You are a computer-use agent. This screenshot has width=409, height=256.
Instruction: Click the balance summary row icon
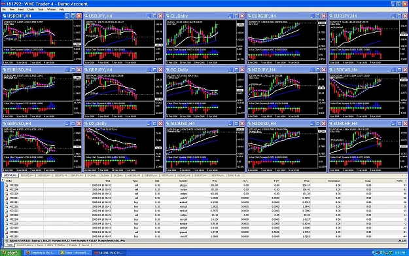point(7,240)
